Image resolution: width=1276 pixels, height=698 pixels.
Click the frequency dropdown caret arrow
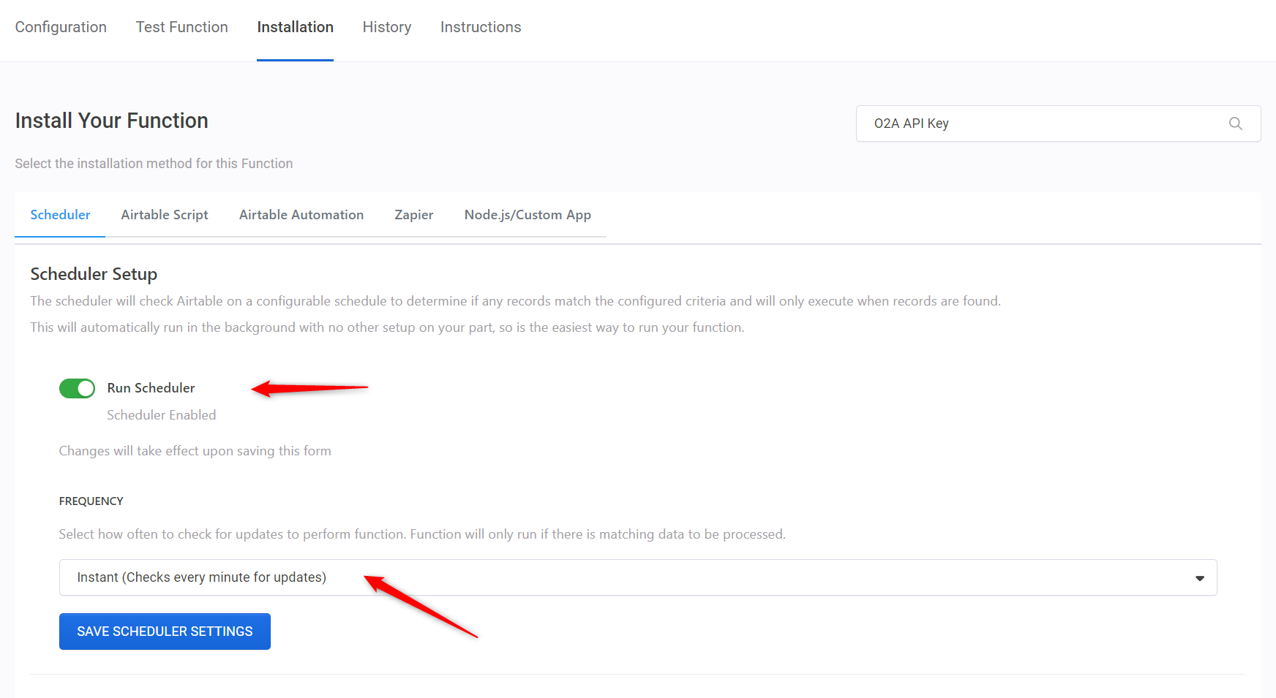1199,577
